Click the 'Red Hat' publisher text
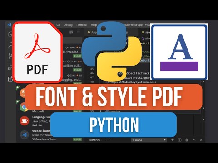The height and width of the screenshot is (163, 218). tap(37, 125)
